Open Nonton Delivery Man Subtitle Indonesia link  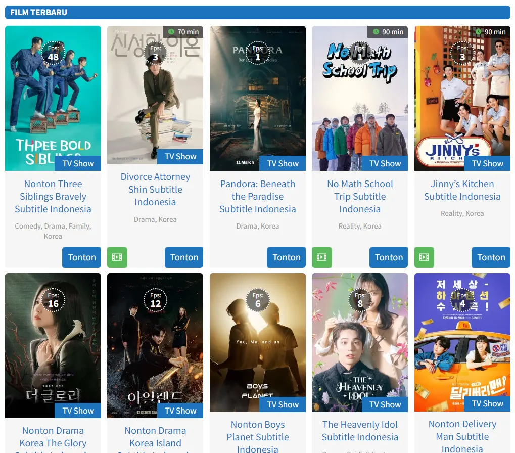[x=462, y=436]
